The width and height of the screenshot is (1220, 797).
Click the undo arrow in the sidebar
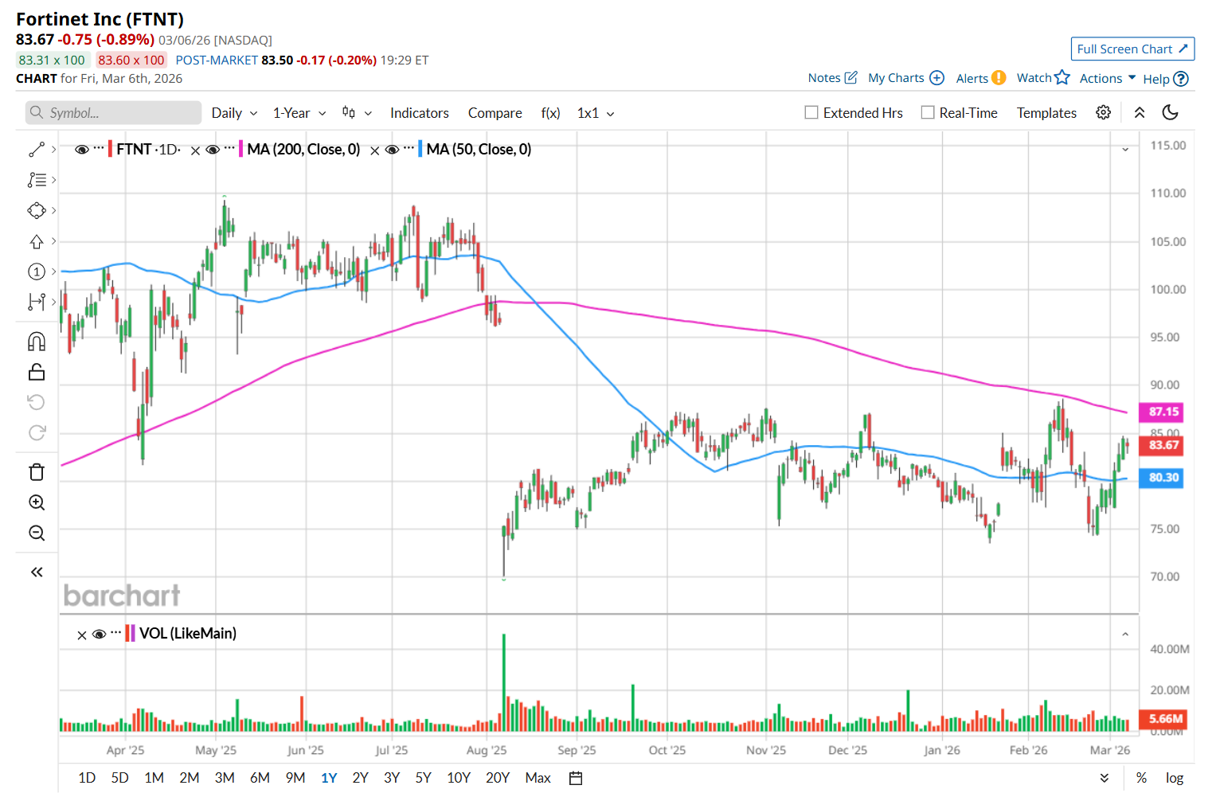click(x=37, y=402)
